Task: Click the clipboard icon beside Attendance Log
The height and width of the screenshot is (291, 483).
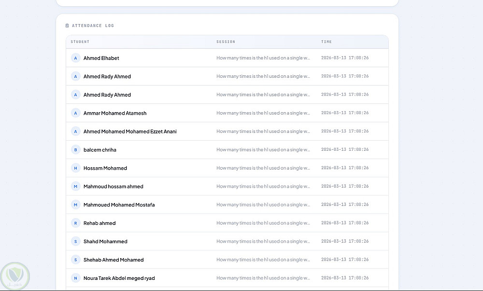Action: click(67, 26)
